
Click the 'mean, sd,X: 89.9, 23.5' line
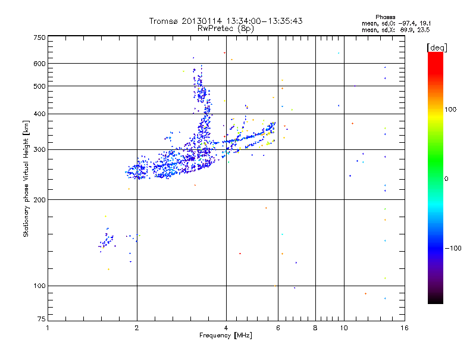396,30
